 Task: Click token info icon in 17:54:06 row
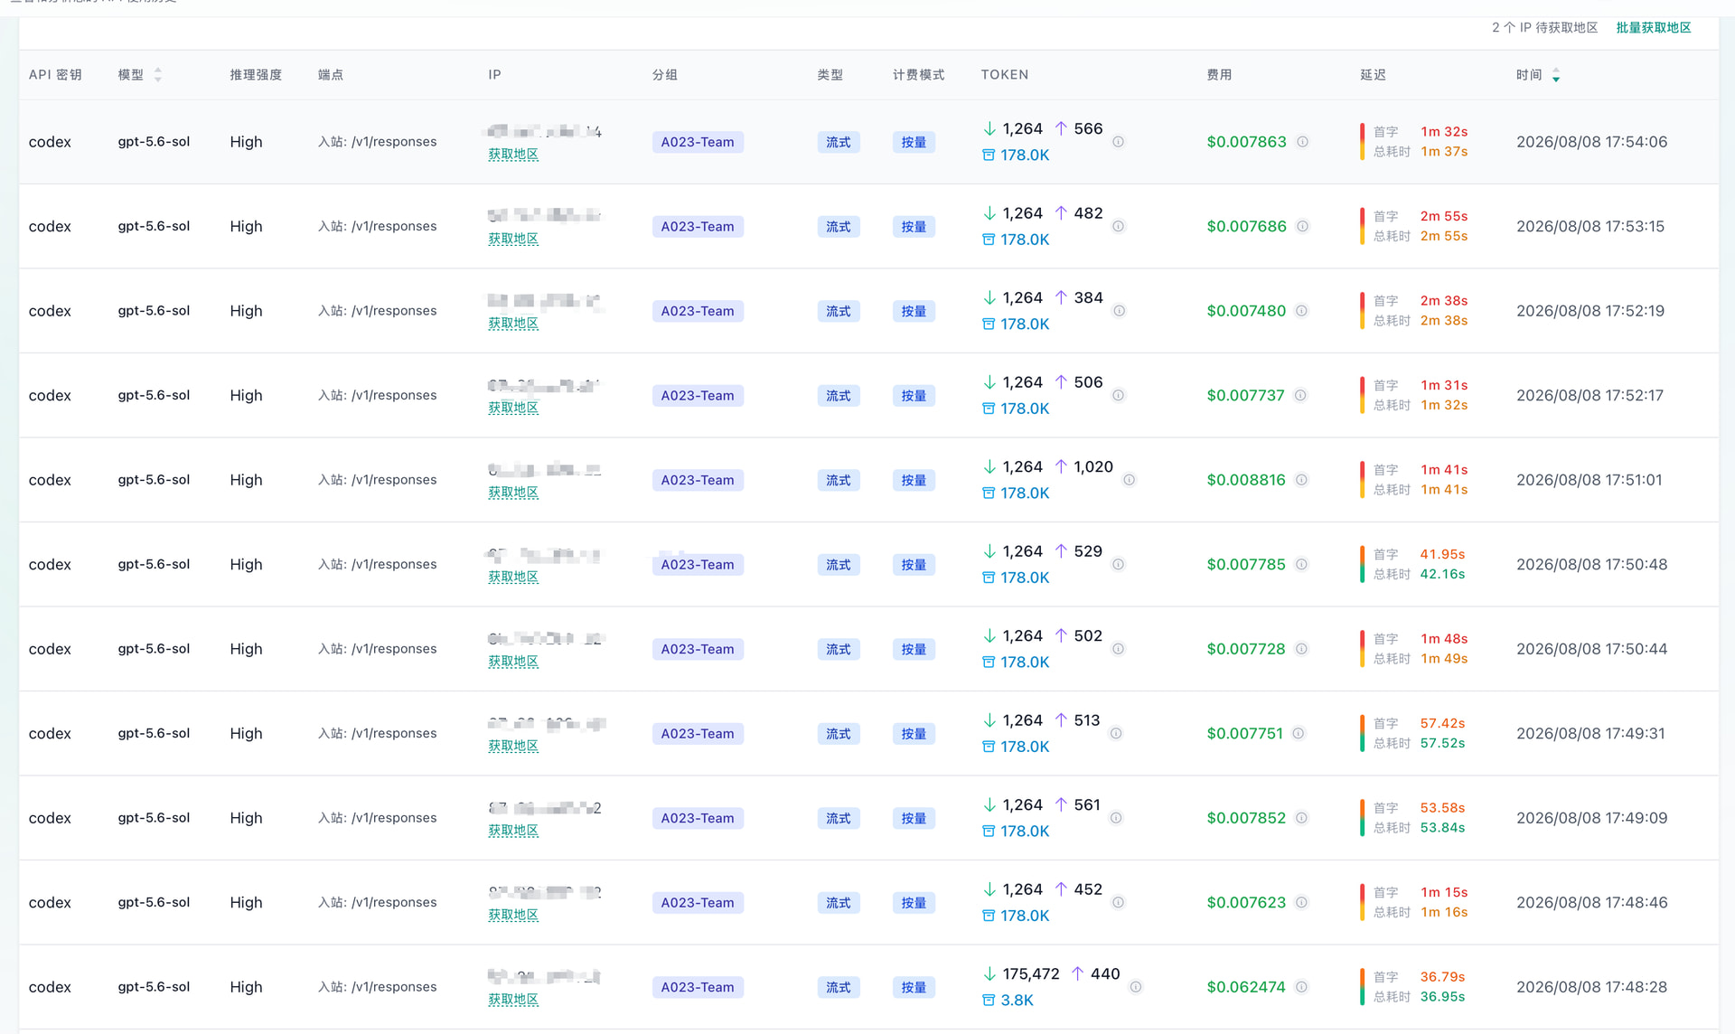pos(1118,142)
